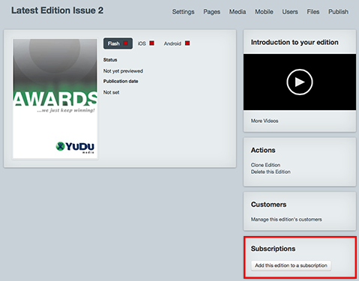The height and width of the screenshot is (281, 359).
Task: Click Delete this Edition link
Action: 271,172
